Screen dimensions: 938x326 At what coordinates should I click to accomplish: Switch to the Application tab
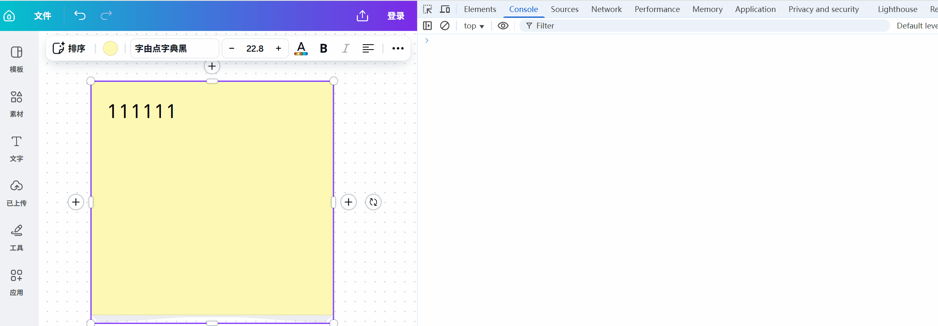755,9
